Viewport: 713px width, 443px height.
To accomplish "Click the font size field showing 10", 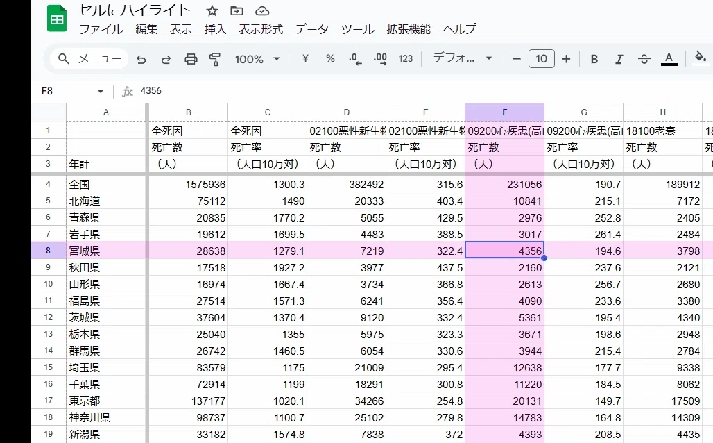I will click(541, 59).
